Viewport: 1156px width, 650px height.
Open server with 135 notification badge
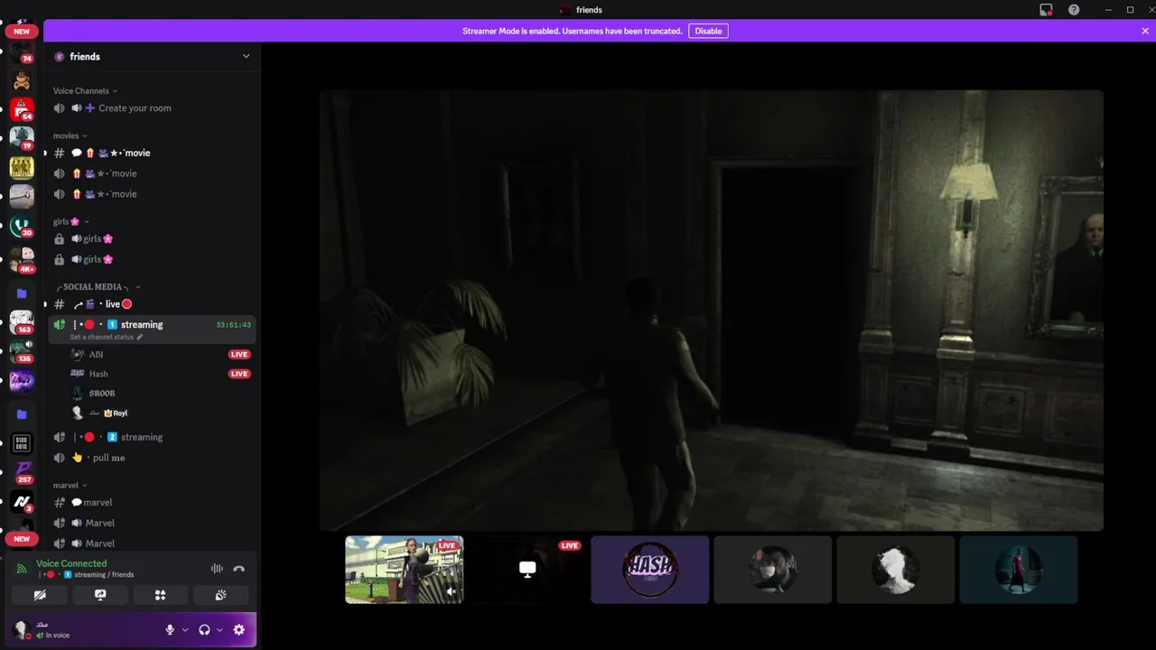(22, 351)
